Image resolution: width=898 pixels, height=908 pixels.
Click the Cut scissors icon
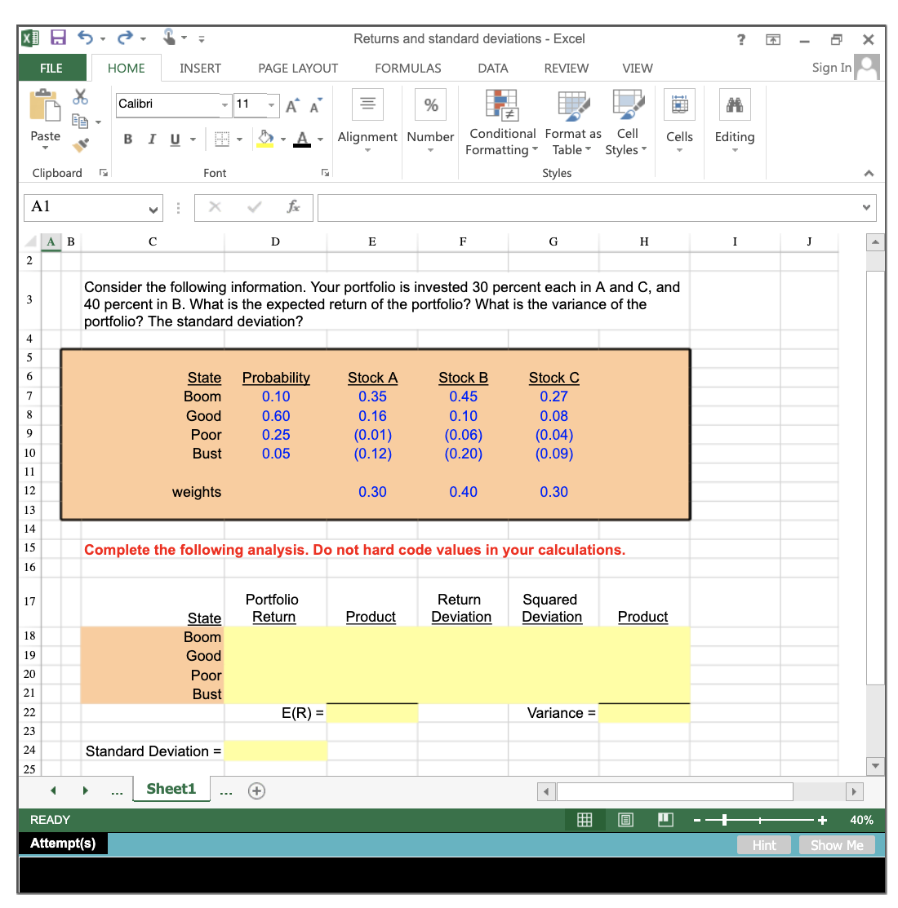(x=78, y=96)
